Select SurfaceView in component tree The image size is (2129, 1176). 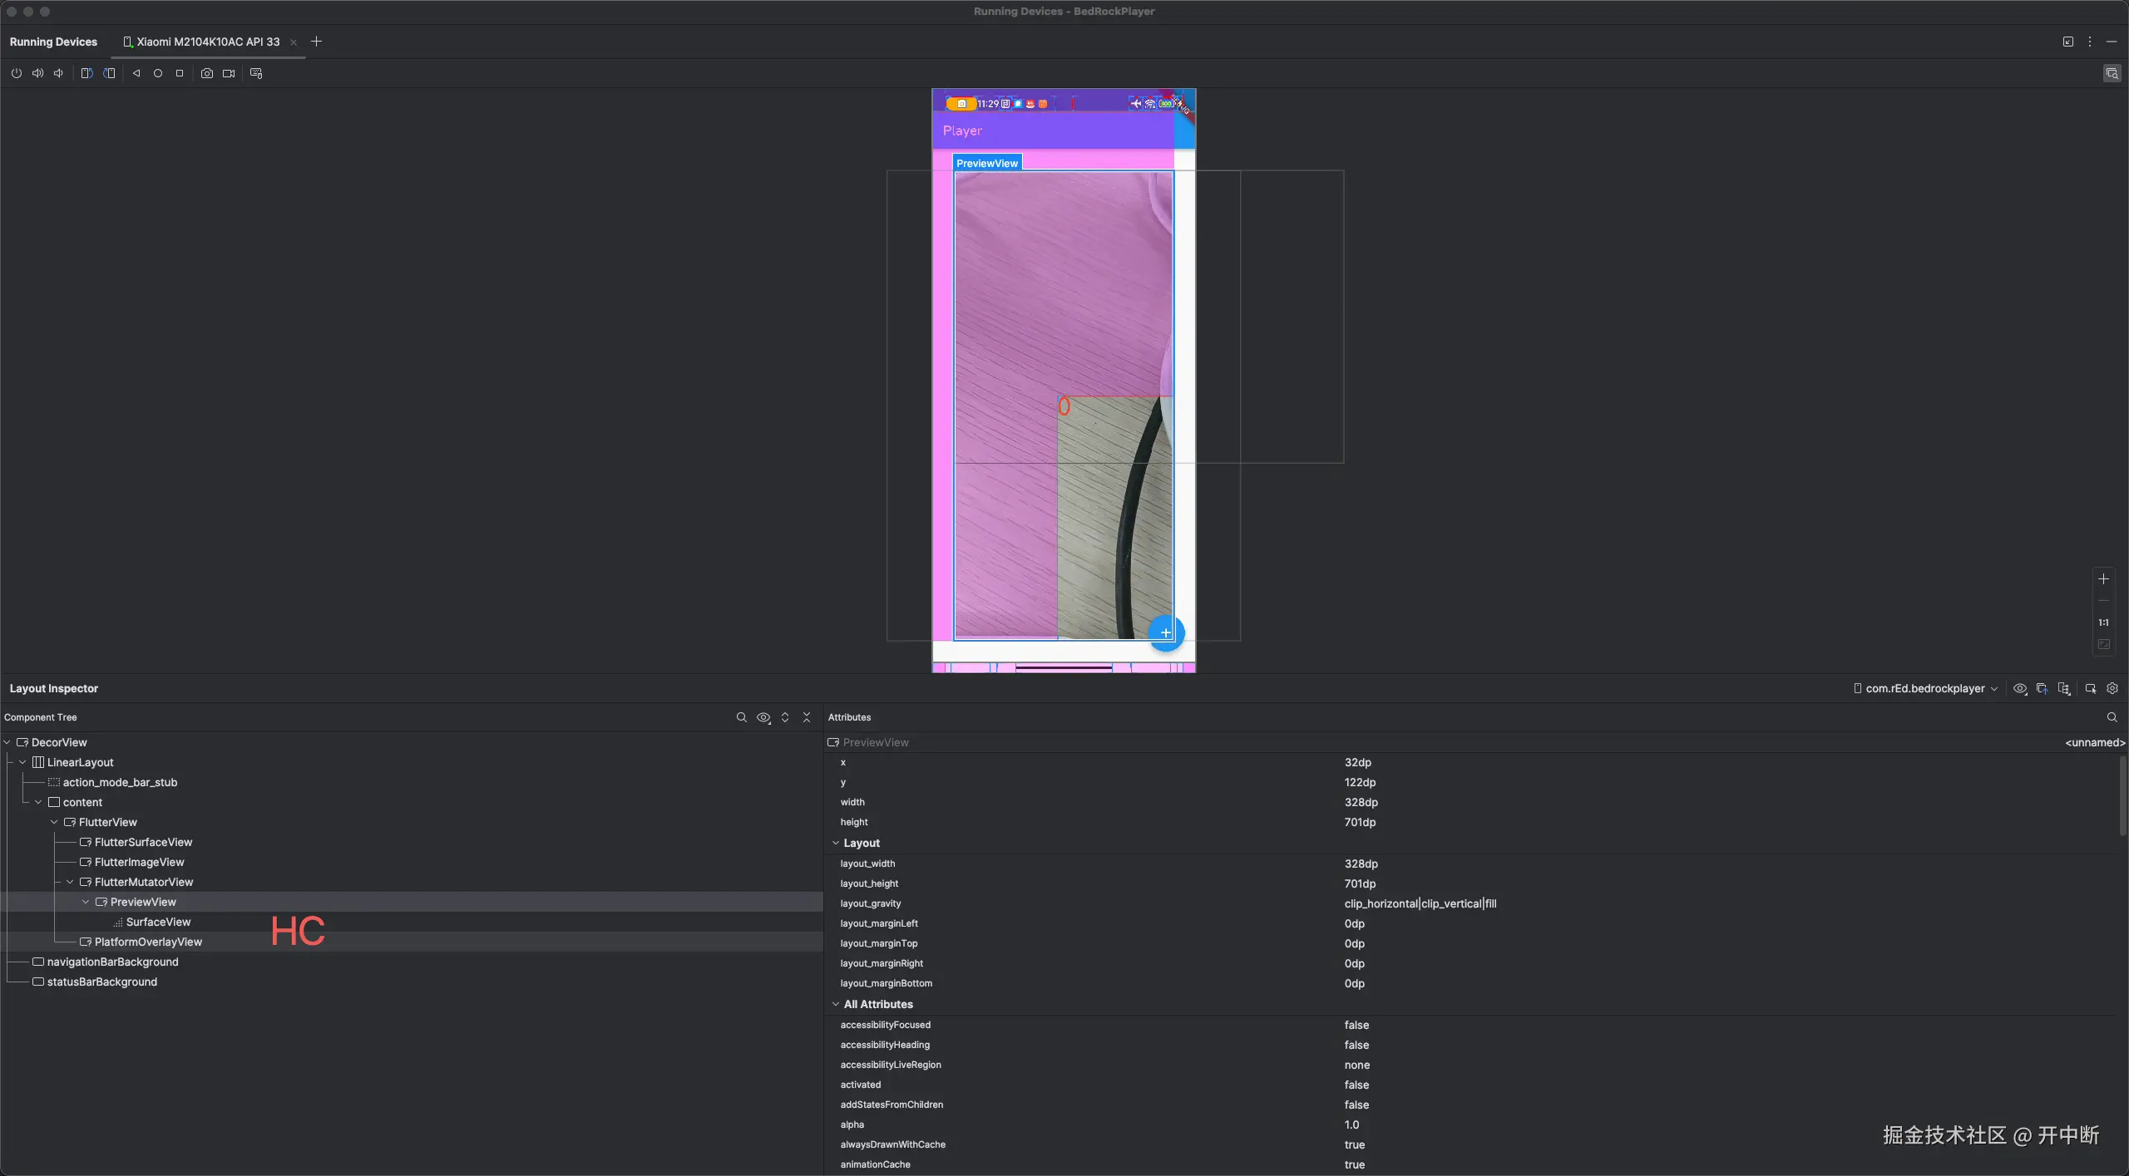pos(158,922)
